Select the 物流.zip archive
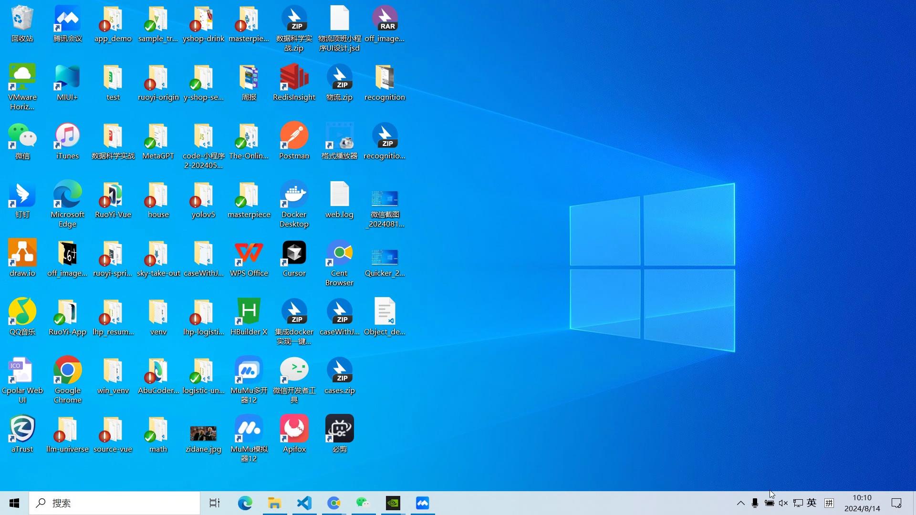Image resolution: width=916 pixels, height=515 pixels. click(x=339, y=82)
